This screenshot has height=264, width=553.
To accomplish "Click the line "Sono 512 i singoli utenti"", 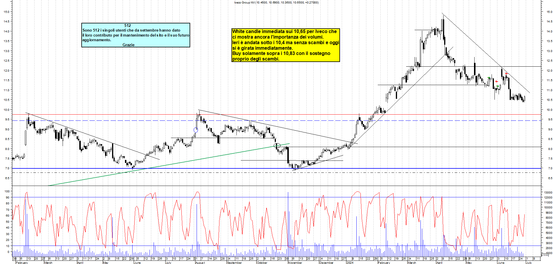I will click(x=131, y=30).
